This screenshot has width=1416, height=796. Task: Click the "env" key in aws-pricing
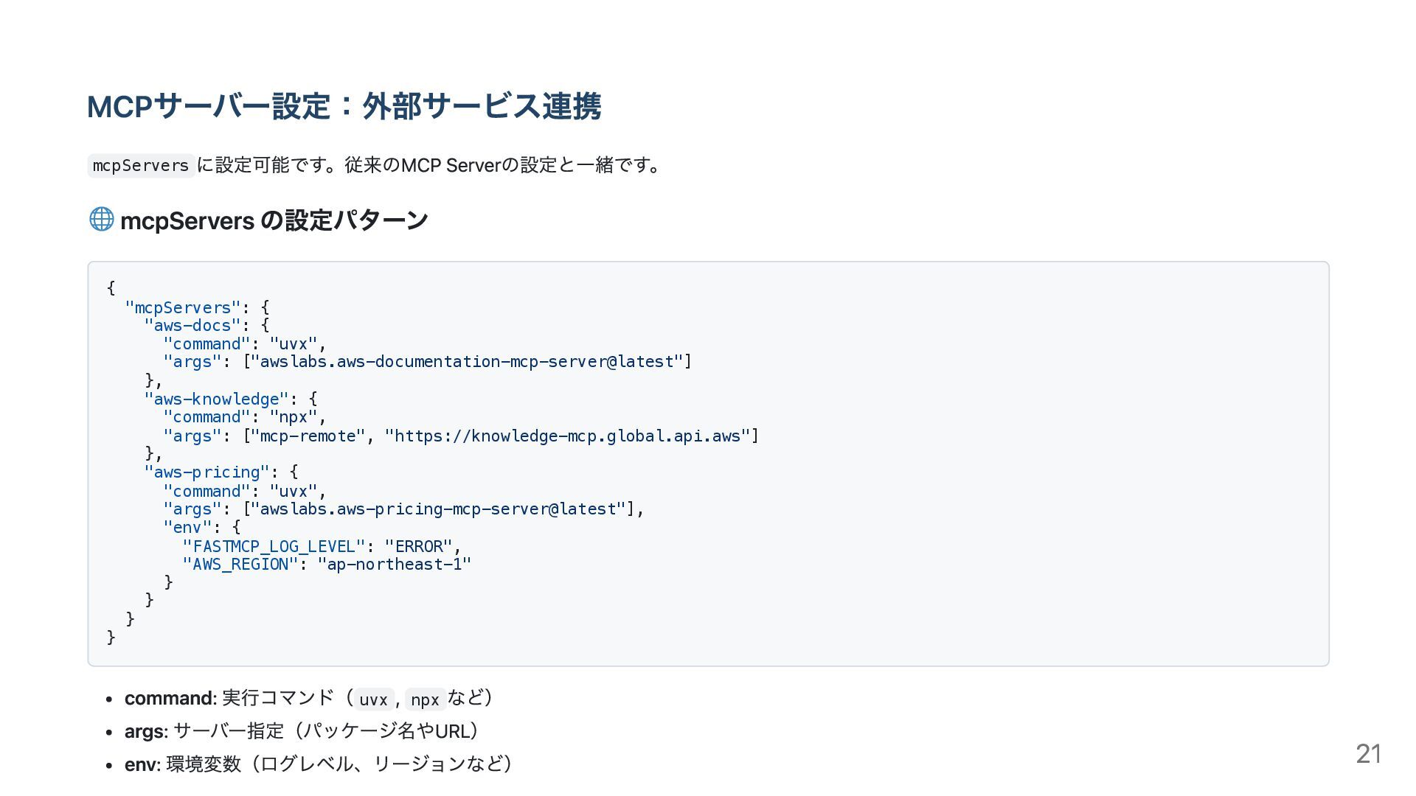(187, 527)
